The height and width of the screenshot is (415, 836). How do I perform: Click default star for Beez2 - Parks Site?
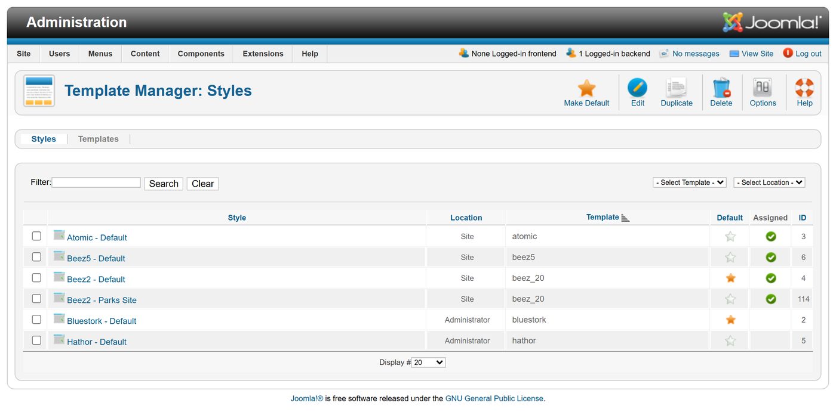pyautogui.click(x=730, y=299)
